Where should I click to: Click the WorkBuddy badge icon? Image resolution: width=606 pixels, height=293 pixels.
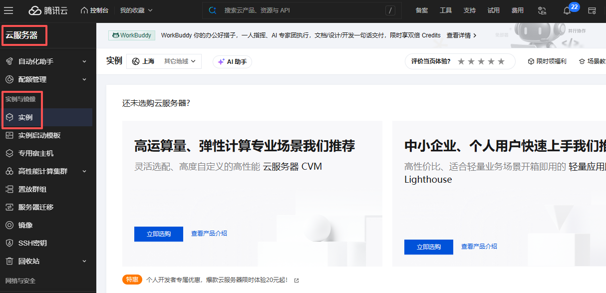(x=116, y=35)
